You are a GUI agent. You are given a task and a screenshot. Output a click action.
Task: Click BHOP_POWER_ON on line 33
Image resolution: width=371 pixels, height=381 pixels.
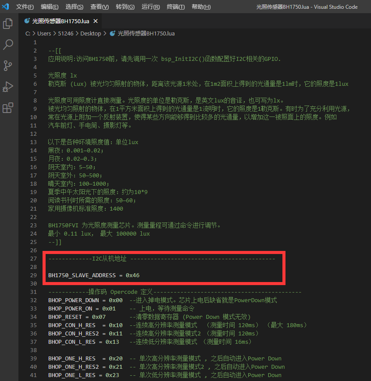(x=70, y=309)
